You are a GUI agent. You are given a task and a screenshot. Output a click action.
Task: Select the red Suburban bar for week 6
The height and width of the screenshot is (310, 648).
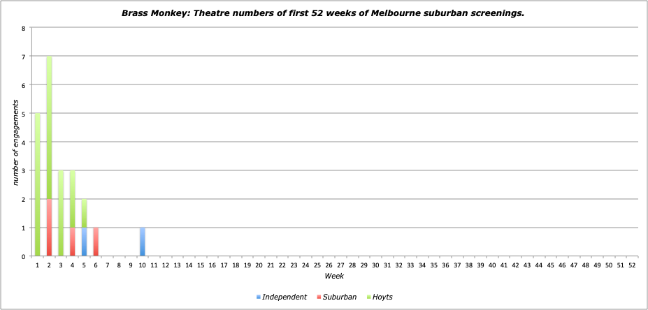(x=96, y=242)
